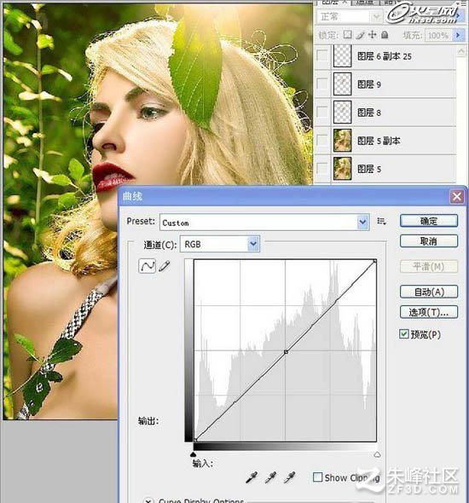Uncheck the 预览(P) preview checkbox

tap(404, 334)
